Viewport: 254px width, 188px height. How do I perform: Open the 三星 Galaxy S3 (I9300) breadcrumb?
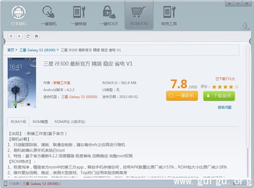[38, 50]
